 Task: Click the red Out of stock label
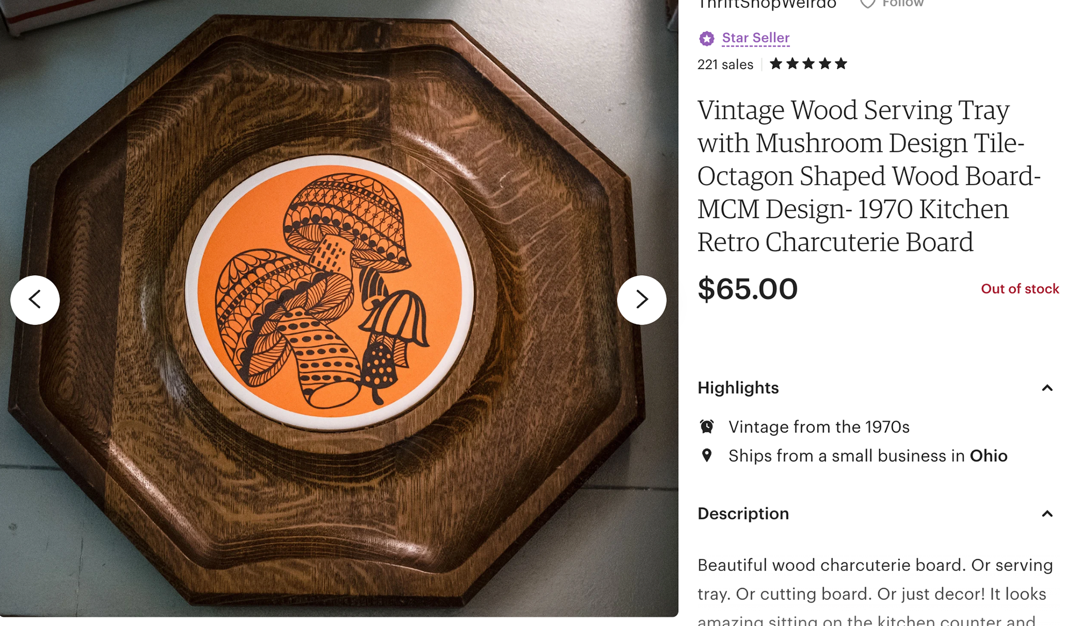pyautogui.click(x=1020, y=289)
